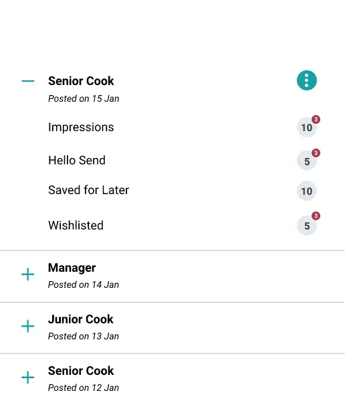The height and width of the screenshot is (415, 345).
Task: Click the Junior Cook job title
Action: (81, 319)
